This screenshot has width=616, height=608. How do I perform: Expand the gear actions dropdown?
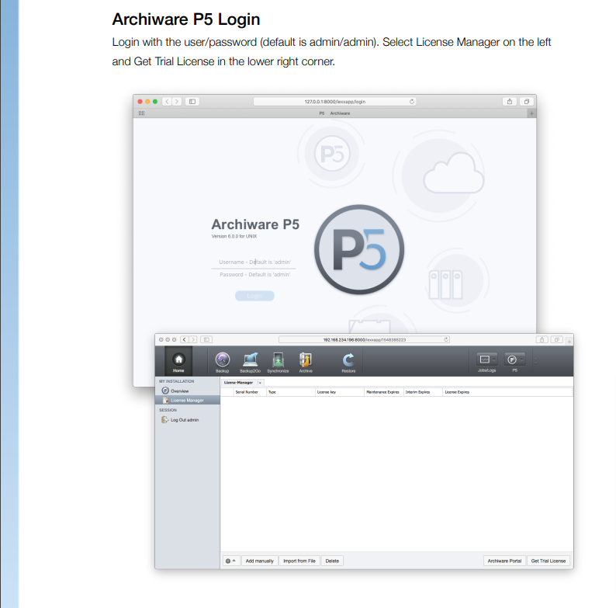point(230,561)
